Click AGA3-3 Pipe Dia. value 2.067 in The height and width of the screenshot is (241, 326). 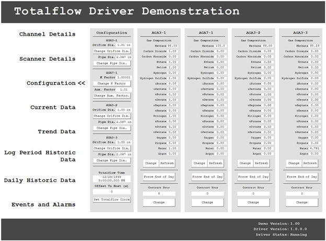124,154
